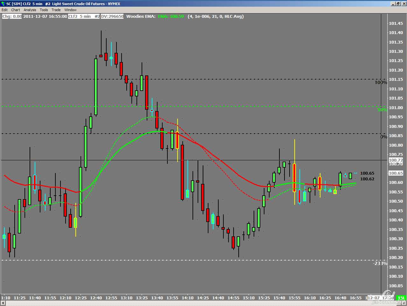407x306 pixels.
Task: Open the Trade menu
Action: pyautogui.click(x=56, y=10)
